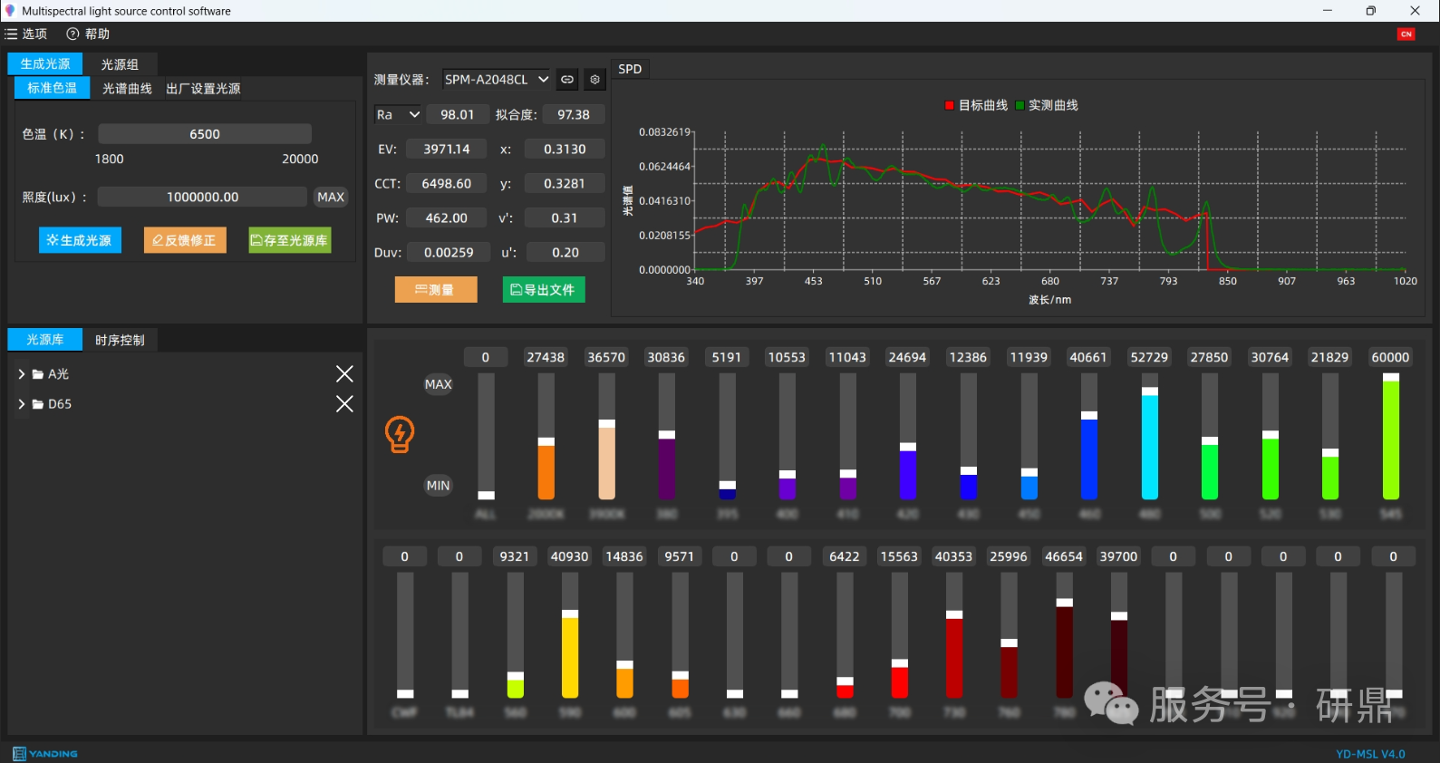Set all channels with MAX button
Viewport: 1440px width, 763px height.
(x=438, y=384)
